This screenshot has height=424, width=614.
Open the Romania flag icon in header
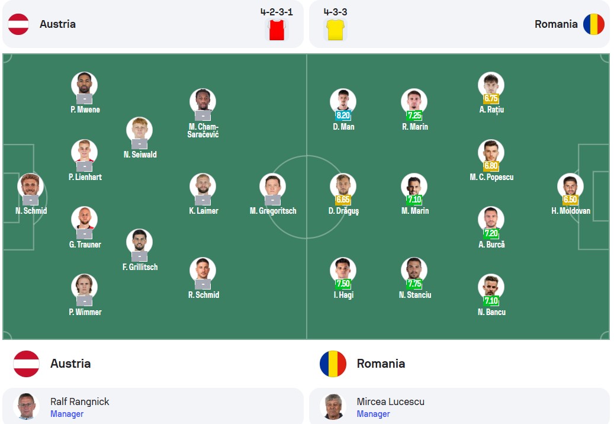click(x=594, y=24)
